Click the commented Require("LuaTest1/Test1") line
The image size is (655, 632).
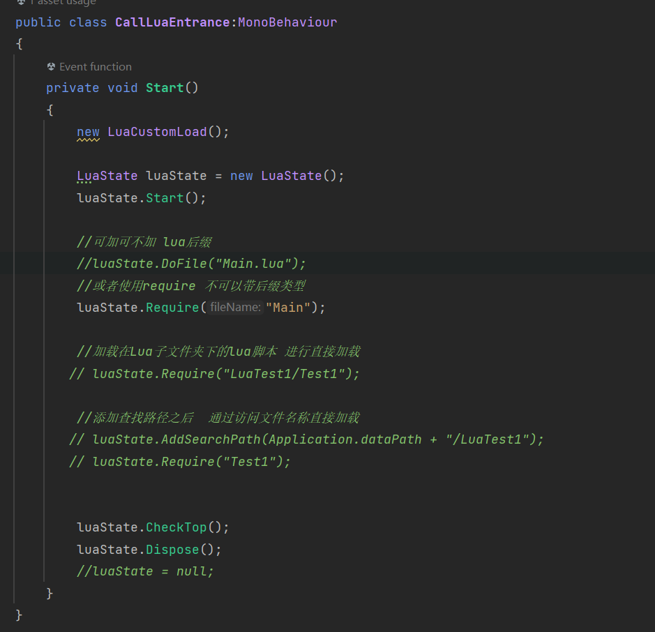tap(215, 374)
